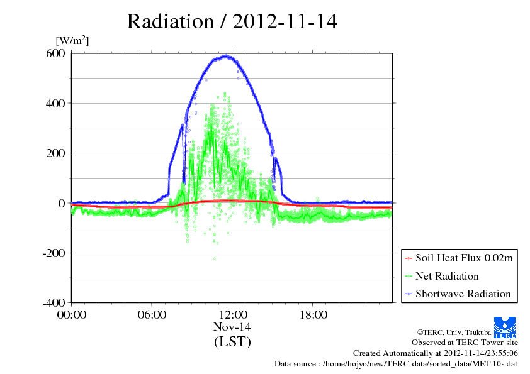Click the x-axis label "06:00"

(x=152, y=314)
